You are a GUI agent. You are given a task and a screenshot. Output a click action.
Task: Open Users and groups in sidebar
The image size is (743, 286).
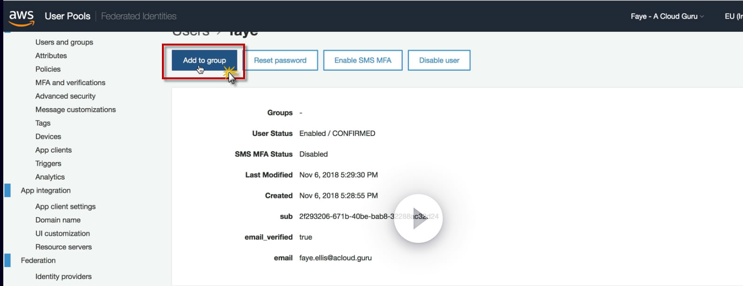click(x=64, y=42)
